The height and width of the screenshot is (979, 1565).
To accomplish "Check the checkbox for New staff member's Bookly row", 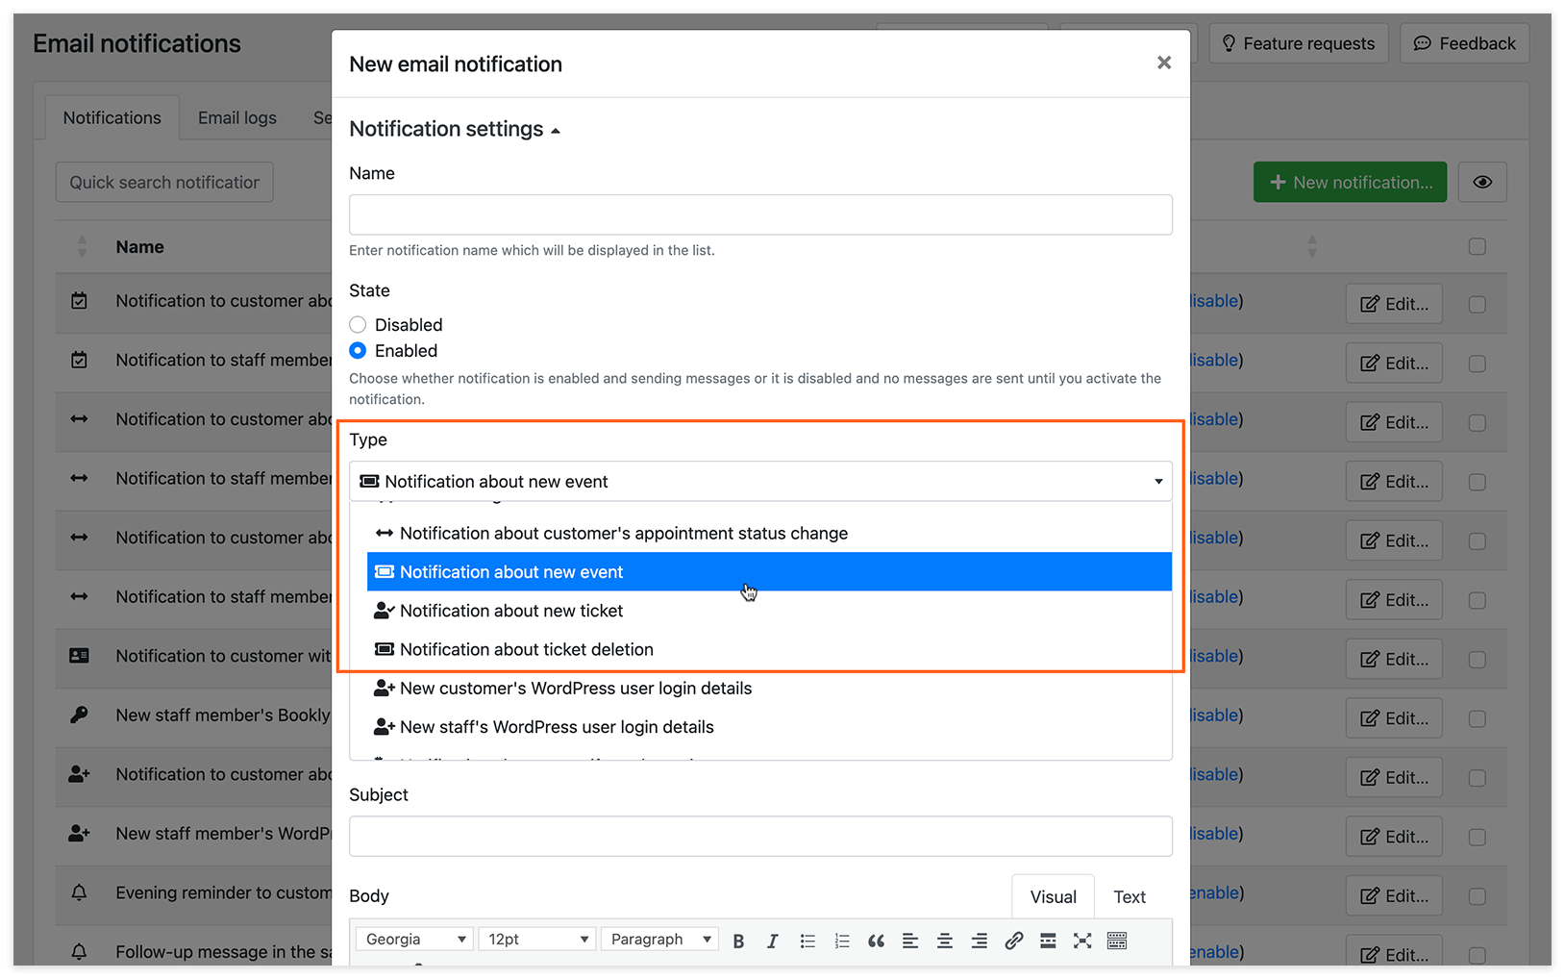I will click(x=1478, y=718).
